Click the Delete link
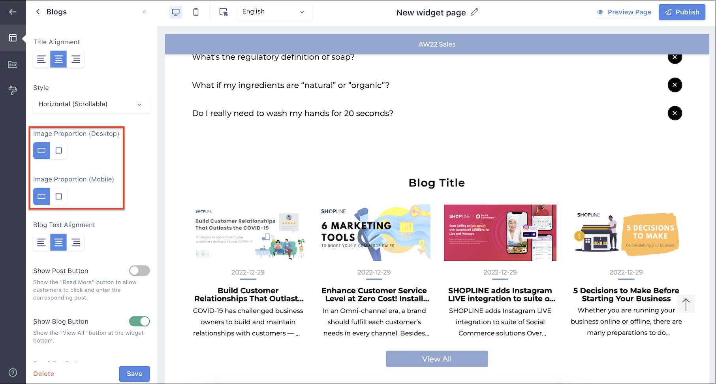716x384 pixels. point(43,374)
